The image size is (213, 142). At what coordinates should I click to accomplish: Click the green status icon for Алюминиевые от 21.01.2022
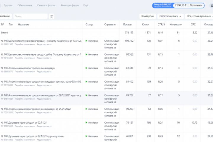click(86, 109)
